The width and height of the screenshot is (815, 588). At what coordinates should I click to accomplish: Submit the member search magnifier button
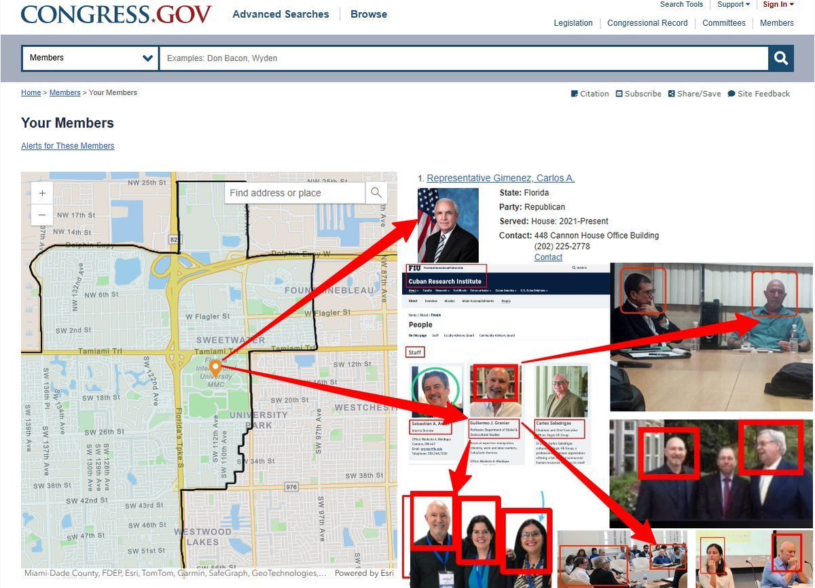[x=781, y=58]
